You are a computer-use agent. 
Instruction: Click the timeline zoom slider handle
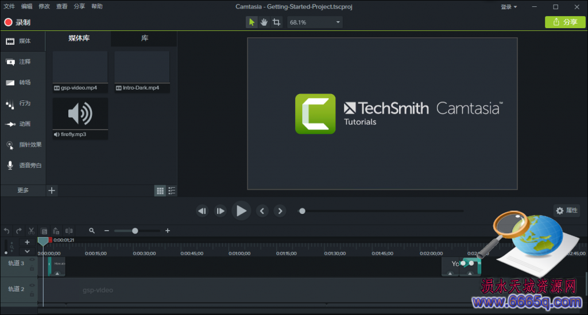135,231
